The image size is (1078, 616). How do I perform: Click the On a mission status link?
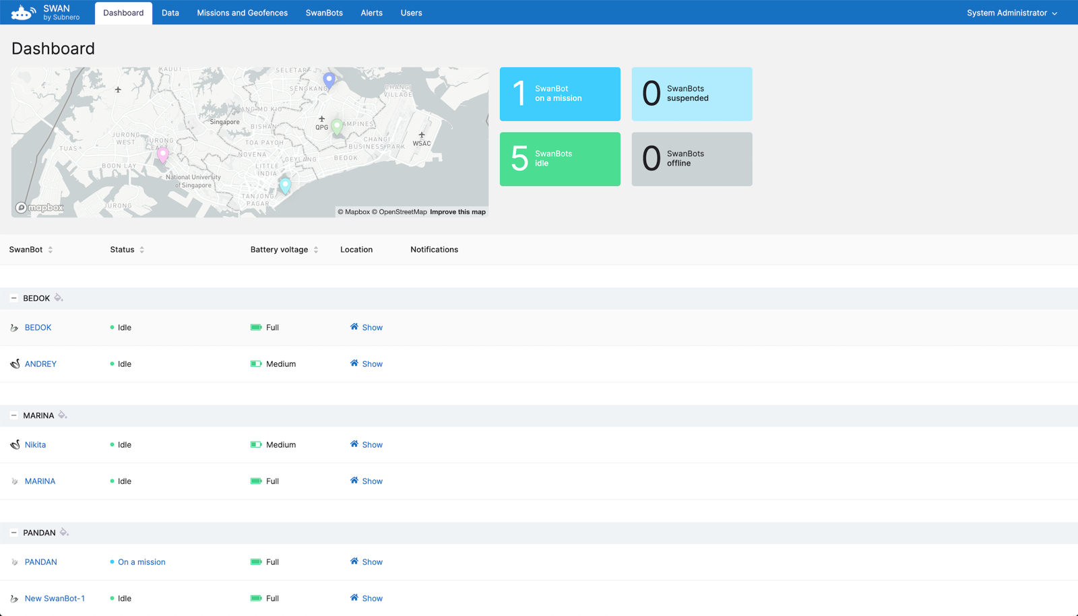pos(141,562)
